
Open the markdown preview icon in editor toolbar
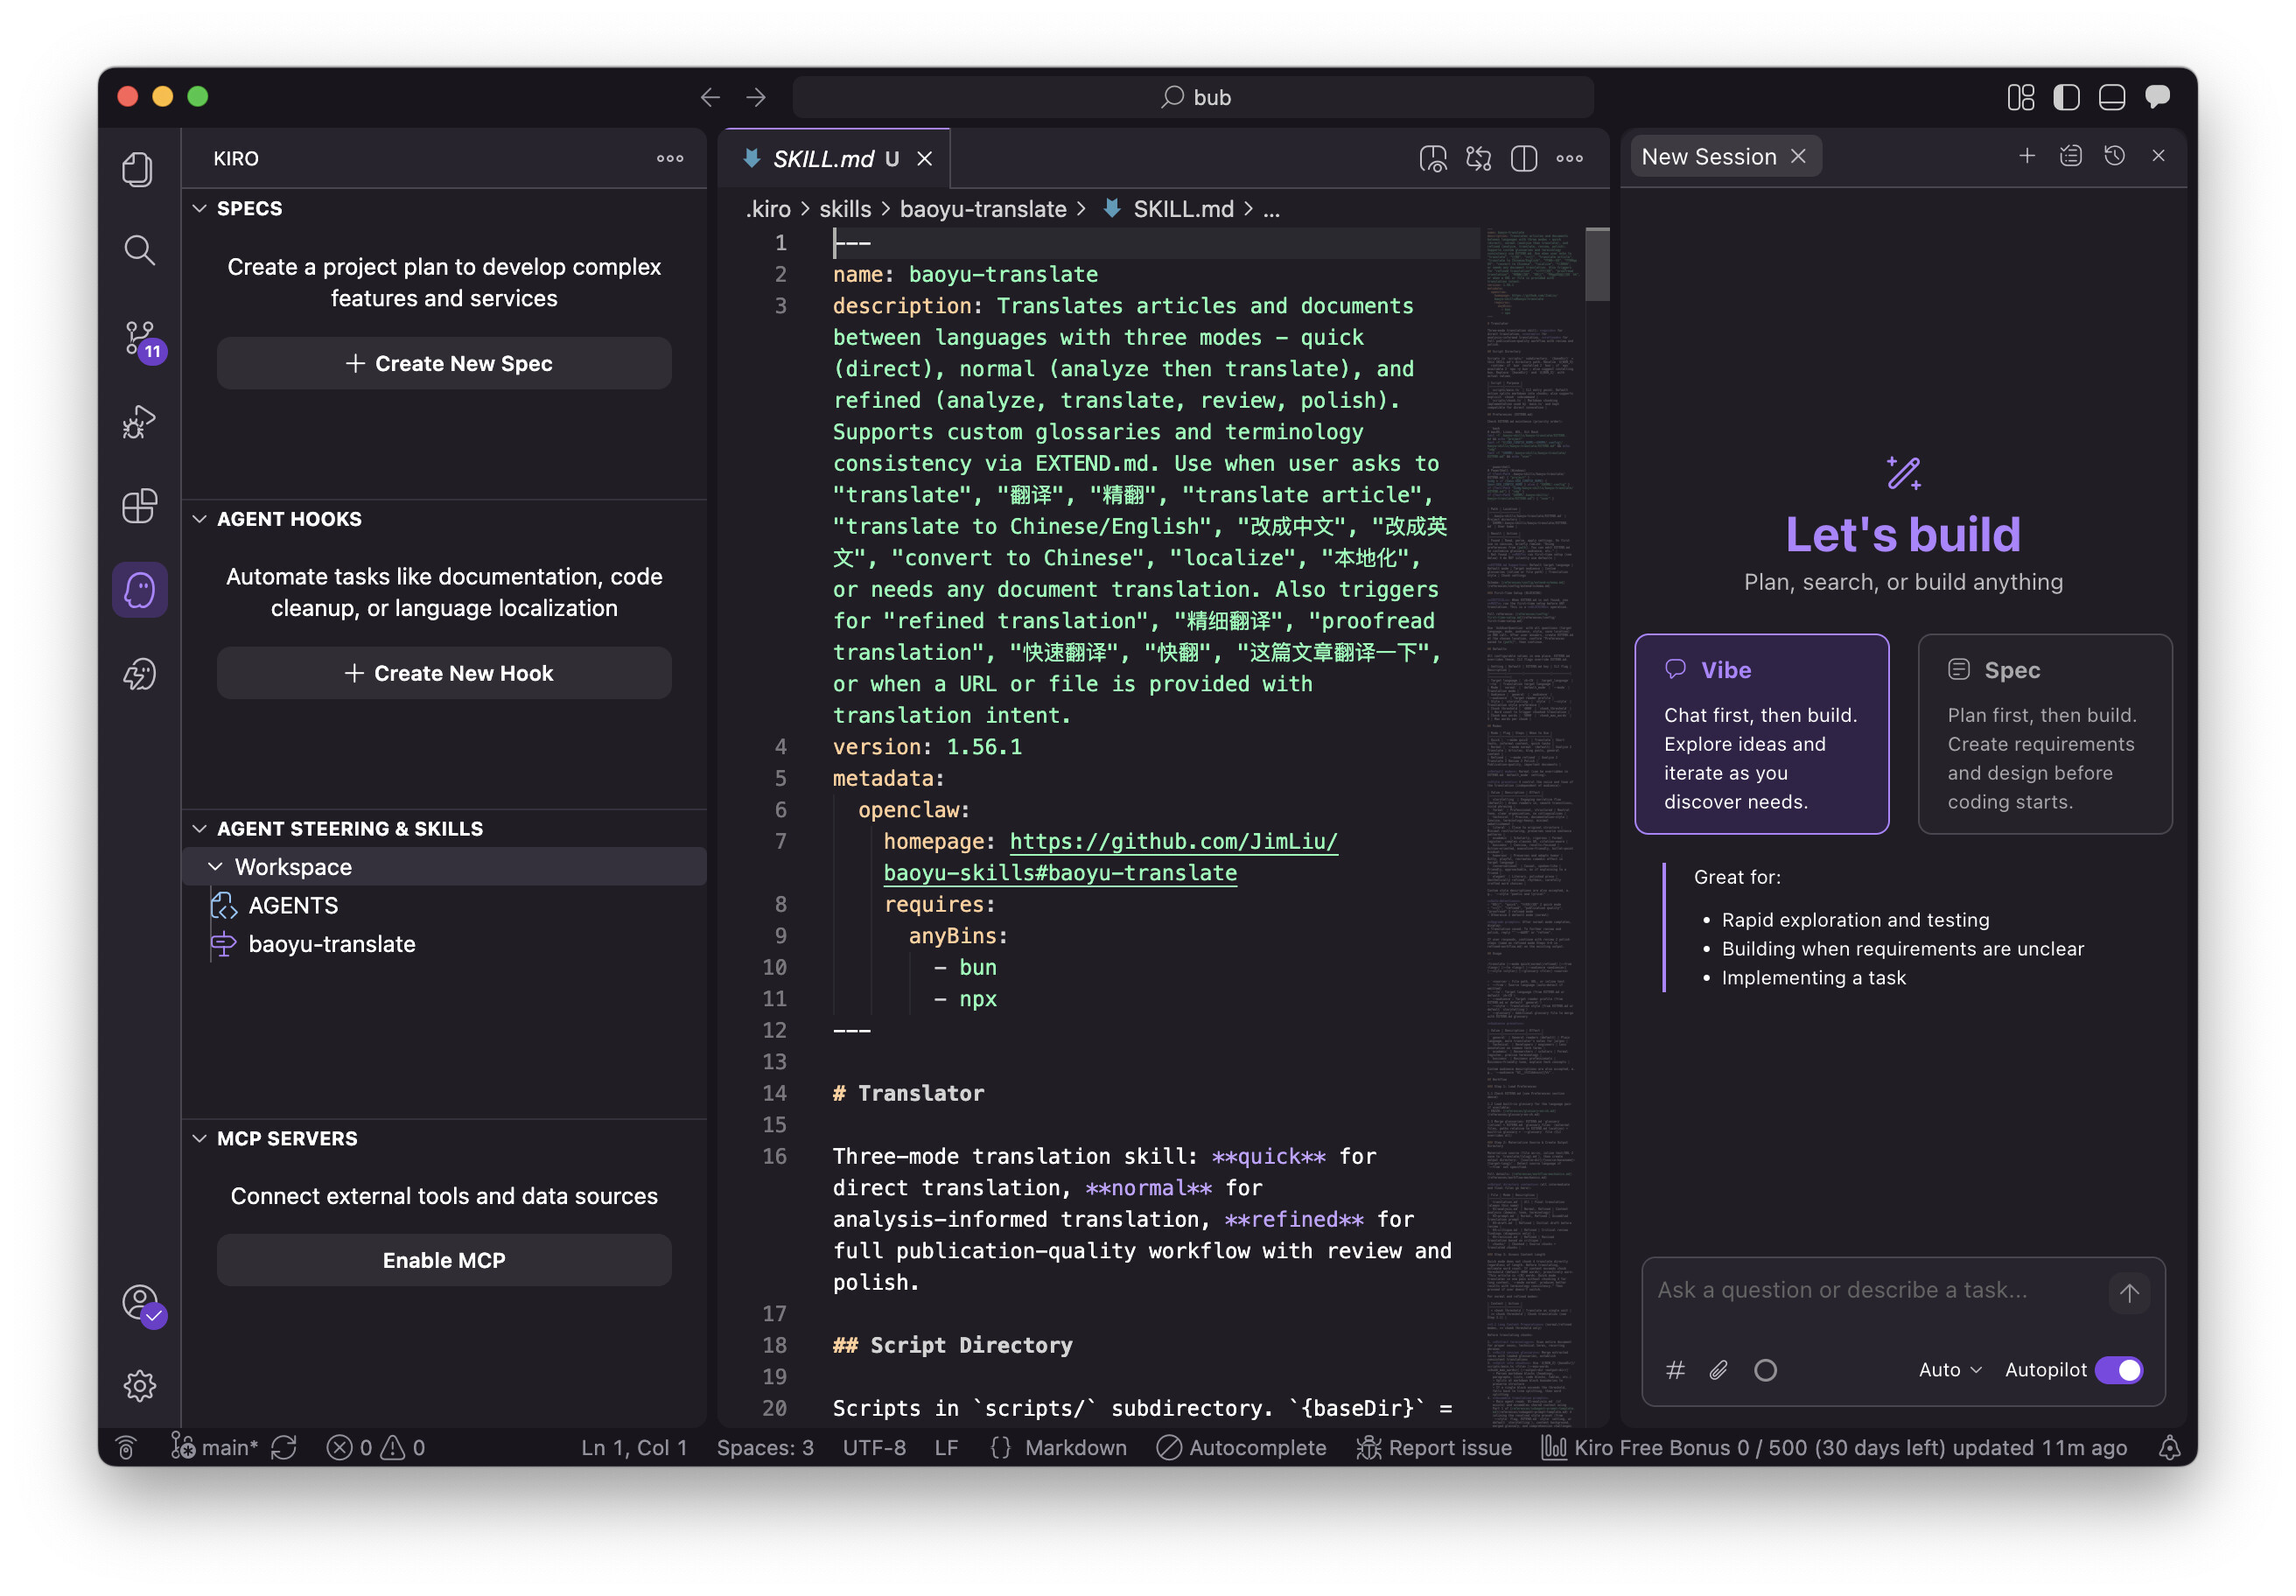[1433, 158]
